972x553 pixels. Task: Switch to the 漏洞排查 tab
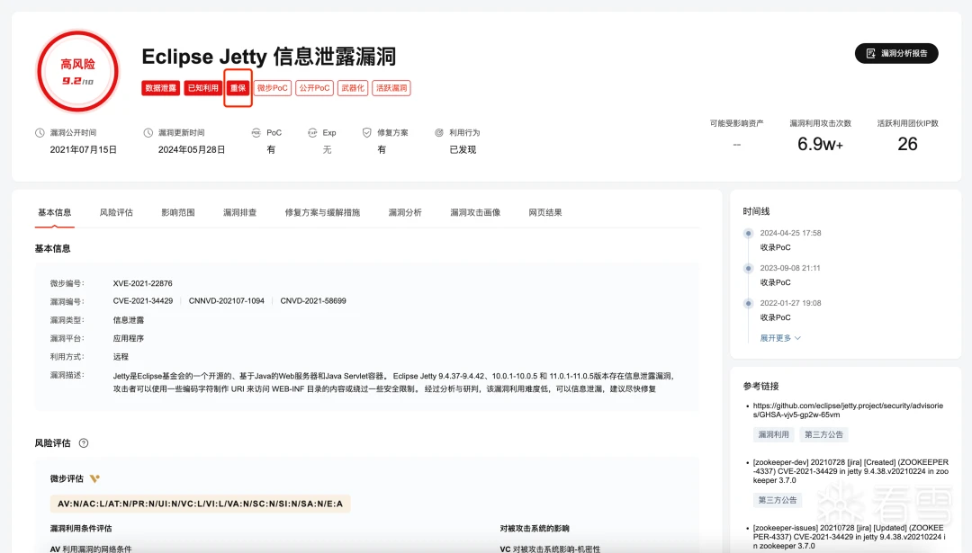(240, 212)
